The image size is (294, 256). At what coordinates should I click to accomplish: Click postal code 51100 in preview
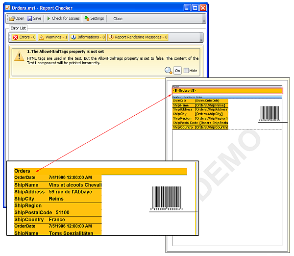(x=62, y=212)
